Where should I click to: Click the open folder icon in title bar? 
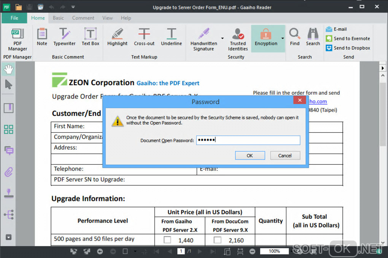coord(19,7)
